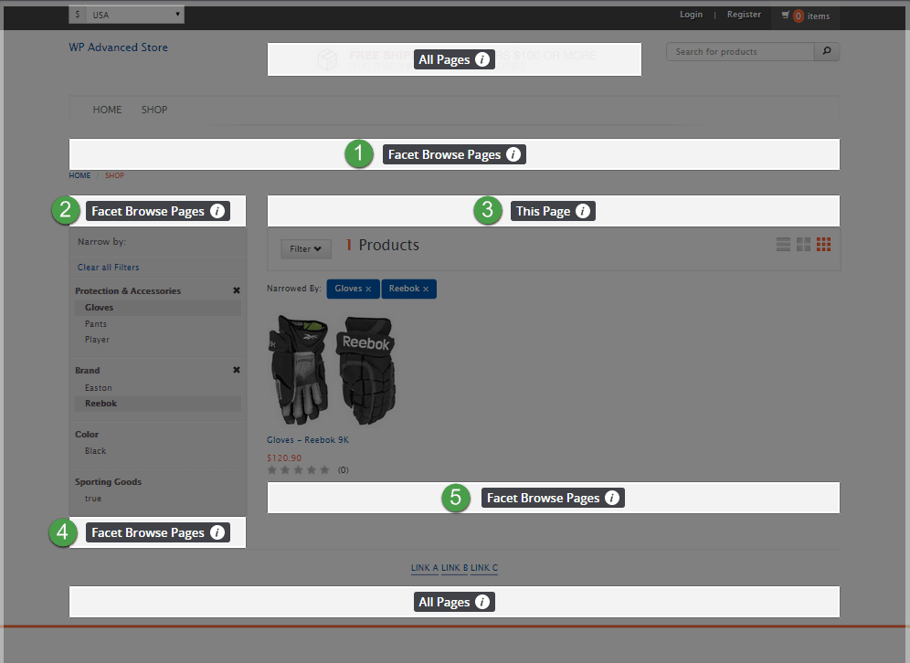910x663 pixels.
Task: Click the HOME breadcrumb link
Action: (80, 175)
